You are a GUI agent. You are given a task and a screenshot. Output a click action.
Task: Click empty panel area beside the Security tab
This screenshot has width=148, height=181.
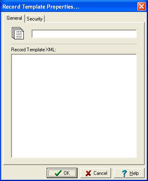coord(94,18)
